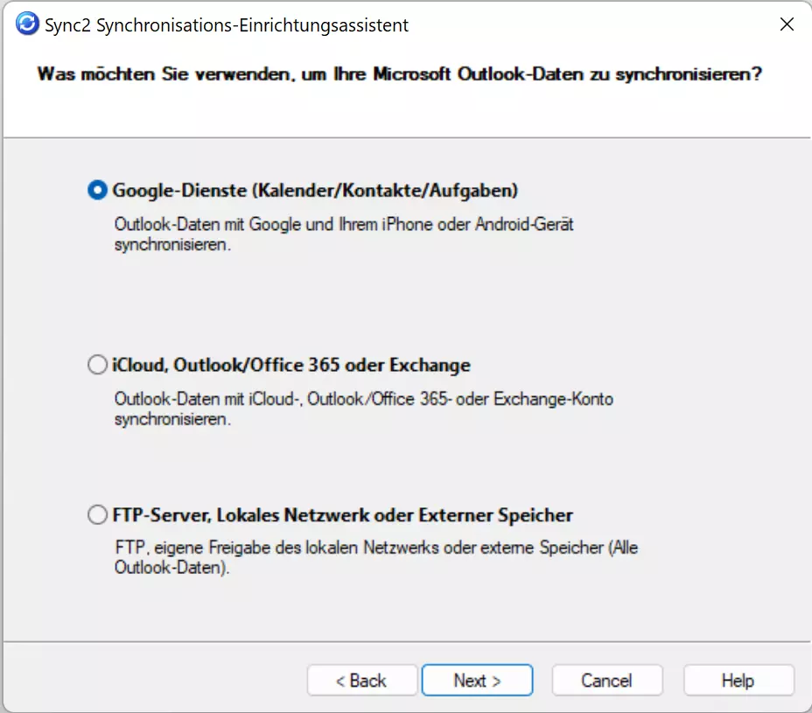Click the close X in title bar

(x=786, y=24)
